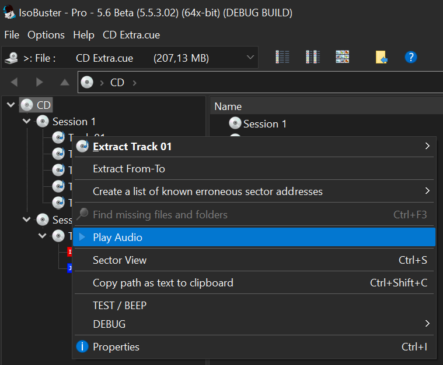The height and width of the screenshot is (365, 443).
Task: Open the image file selection dropdown
Action: point(130,58)
